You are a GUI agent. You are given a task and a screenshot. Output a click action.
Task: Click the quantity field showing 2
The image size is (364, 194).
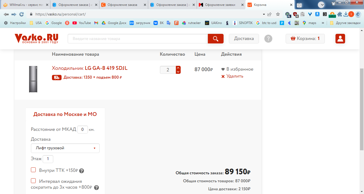[x=168, y=70]
